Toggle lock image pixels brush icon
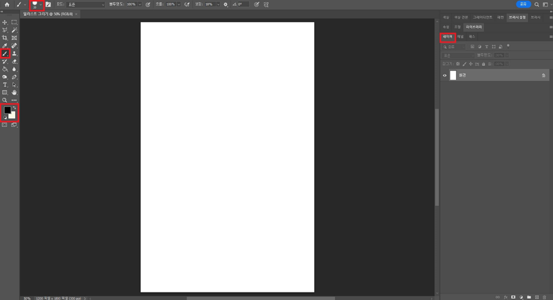 464,64
